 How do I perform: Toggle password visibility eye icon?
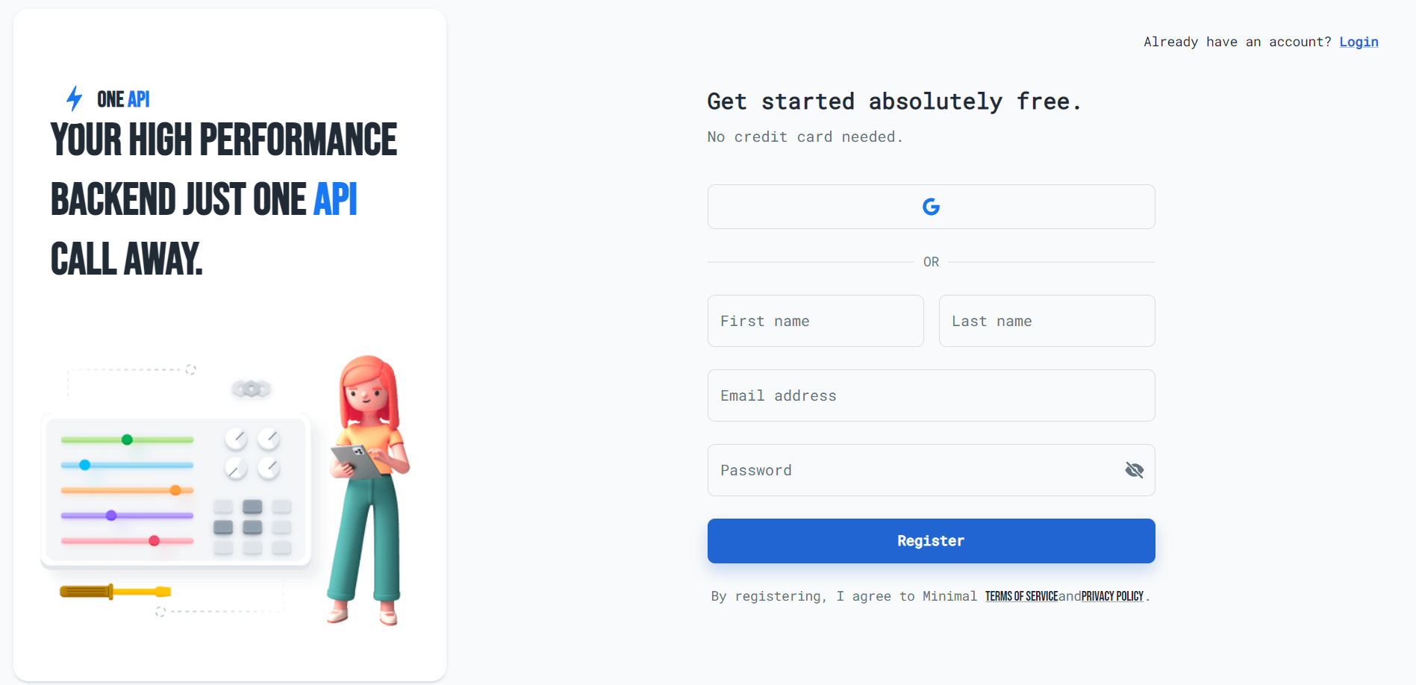click(x=1134, y=470)
